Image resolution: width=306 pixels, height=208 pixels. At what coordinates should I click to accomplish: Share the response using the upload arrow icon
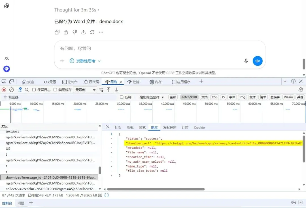[x=84, y=32]
